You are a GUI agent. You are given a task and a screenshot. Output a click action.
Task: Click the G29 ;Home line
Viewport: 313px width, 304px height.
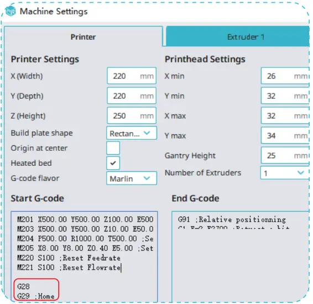(x=36, y=296)
